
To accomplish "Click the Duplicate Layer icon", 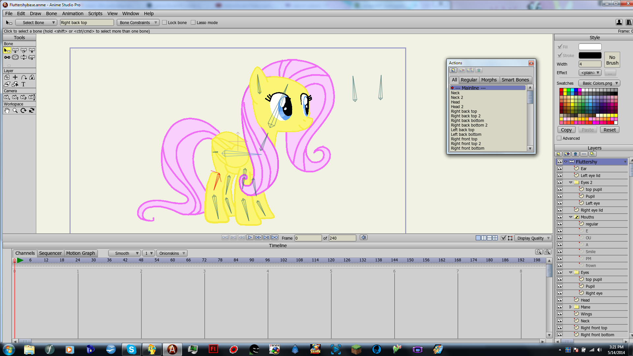I will pos(567,154).
